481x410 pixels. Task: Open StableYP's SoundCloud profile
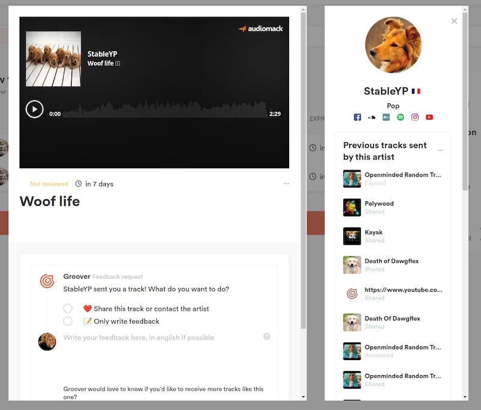pyautogui.click(x=372, y=117)
